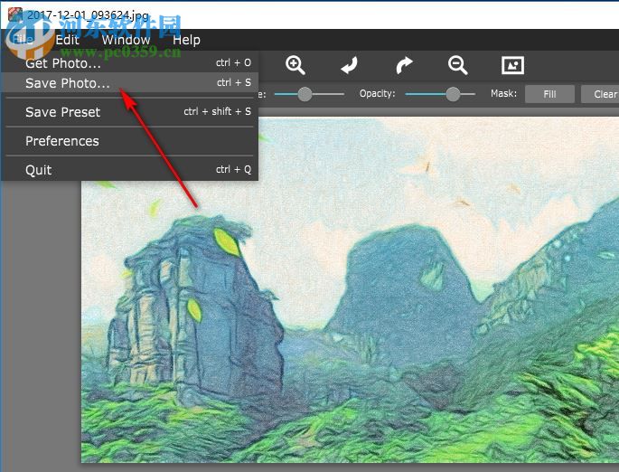
Task: Choose Save Photo... menu entry
Action: [130, 82]
